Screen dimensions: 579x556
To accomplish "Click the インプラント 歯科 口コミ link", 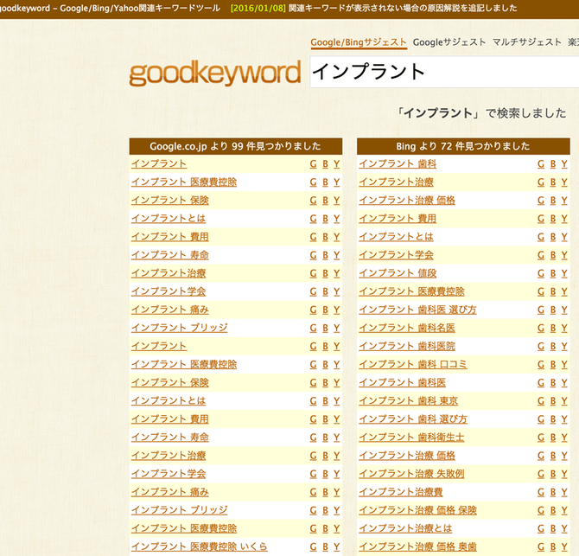I will 412,364.
